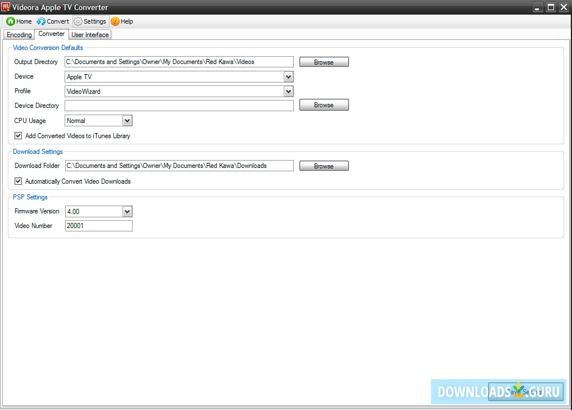The image size is (572, 410).
Task: Open the User Interface tab
Action: 89,34
